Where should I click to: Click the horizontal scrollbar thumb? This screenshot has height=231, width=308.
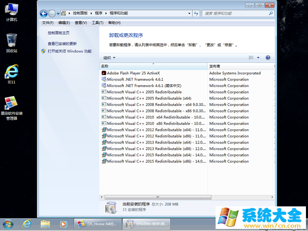click(158, 197)
